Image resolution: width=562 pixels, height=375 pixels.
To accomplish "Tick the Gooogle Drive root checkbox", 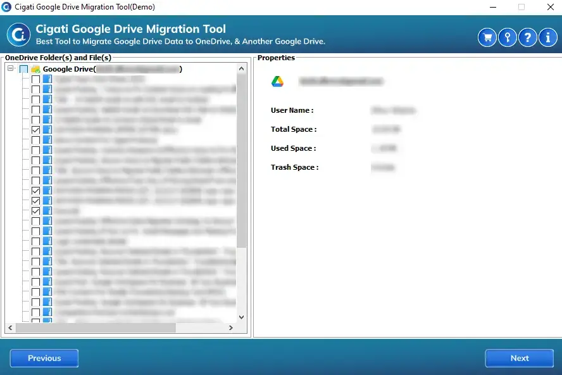I will (x=23, y=69).
